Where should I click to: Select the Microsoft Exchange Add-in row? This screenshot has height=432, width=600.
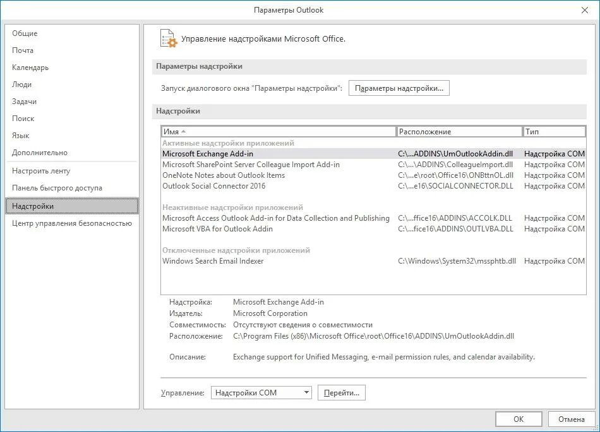(373, 153)
